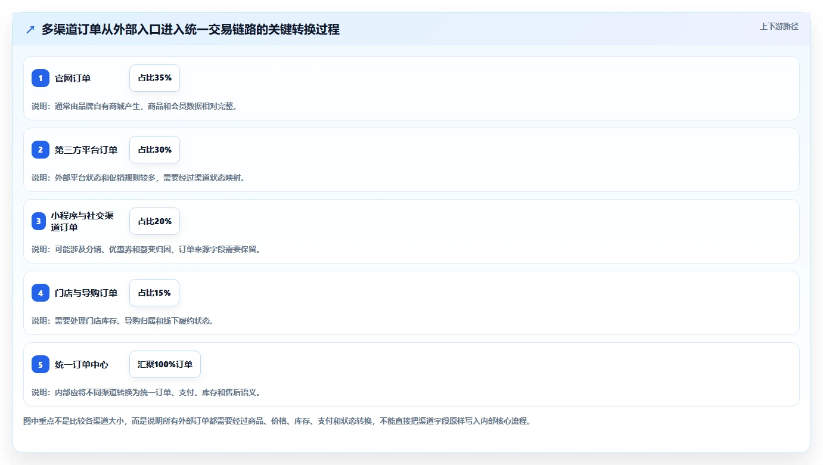823x465 pixels.
Task: Click the 上下游路径 label
Action: (x=779, y=26)
